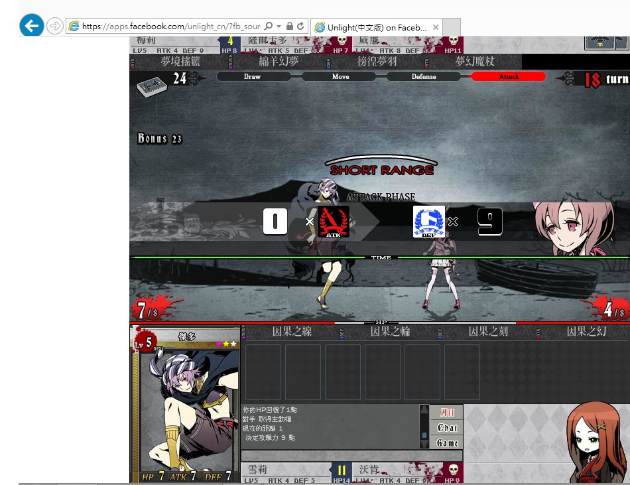The width and height of the screenshot is (630, 485).
Task: Click the browser forward arrow button
Action: (x=54, y=26)
